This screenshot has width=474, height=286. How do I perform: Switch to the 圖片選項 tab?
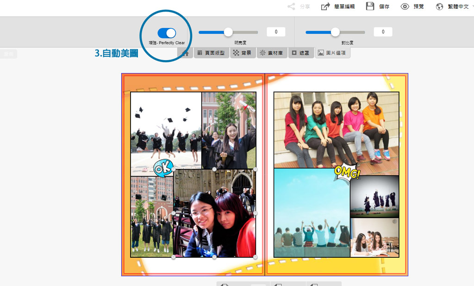332,53
